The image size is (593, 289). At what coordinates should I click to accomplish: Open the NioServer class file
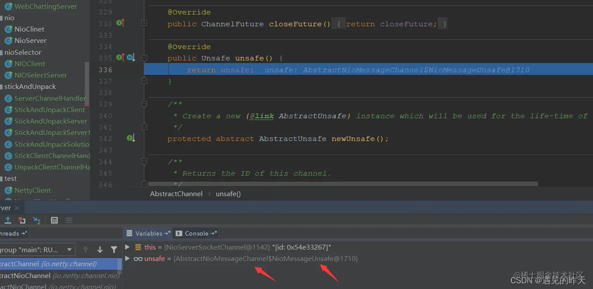(x=30, y=41)
